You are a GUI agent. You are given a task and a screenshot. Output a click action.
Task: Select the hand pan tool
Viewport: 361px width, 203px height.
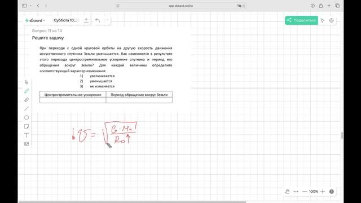click(x=287, y=192)
